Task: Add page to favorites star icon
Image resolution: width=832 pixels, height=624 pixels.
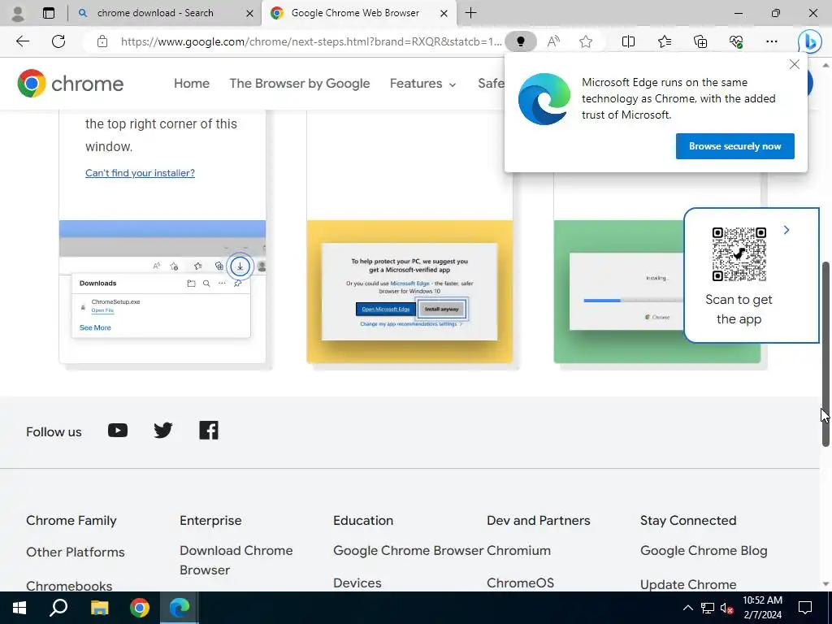Action: (586, 41)
